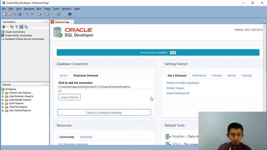This screenshot has height=150, width=267.
Task: Switch to the Training tab
Action: 247,75
